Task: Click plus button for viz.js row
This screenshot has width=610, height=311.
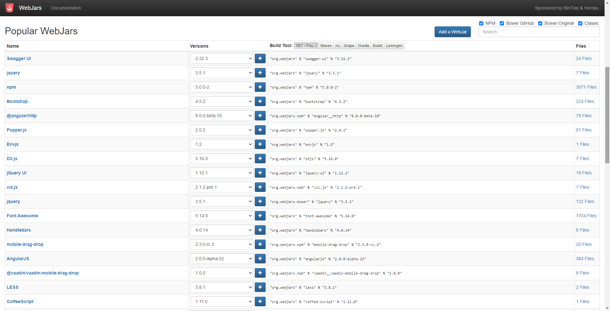Action: point(260,187)
